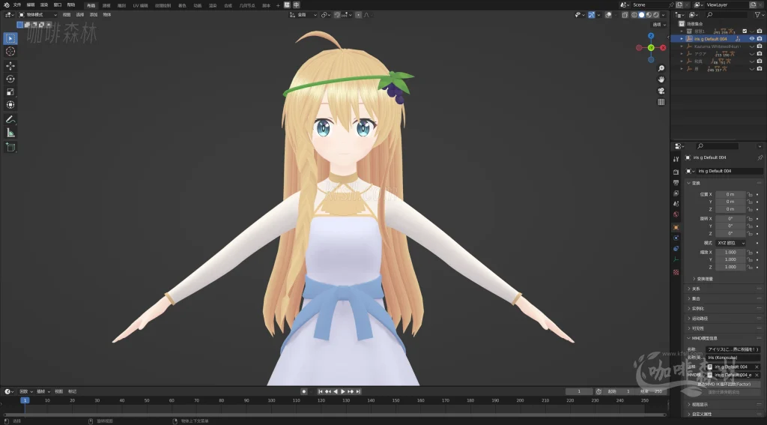
Task: Pin the iris g Default 004 properties
Action: click(x=760, y=157)
